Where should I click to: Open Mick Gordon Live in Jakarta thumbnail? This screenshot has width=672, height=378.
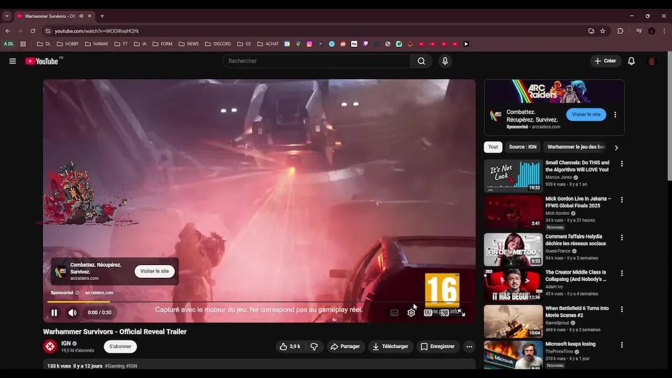(513, 212)
